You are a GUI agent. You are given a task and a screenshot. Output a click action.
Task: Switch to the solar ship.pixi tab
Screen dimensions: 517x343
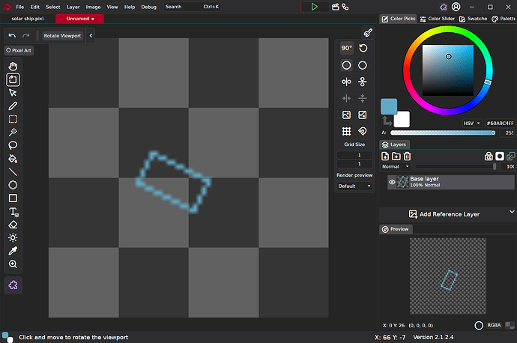click(28, 19)
